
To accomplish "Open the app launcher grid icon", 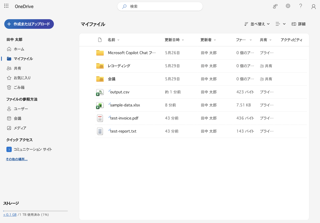I will 6,6.
